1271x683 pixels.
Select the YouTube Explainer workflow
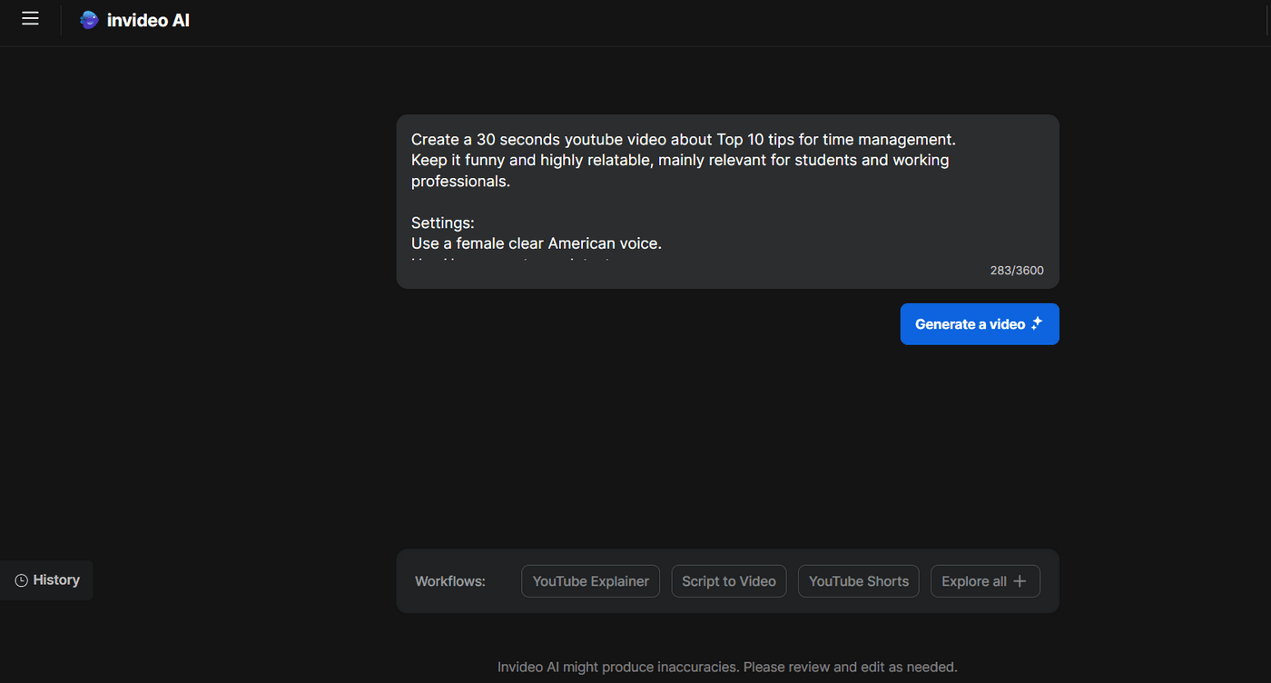click(590, 580)
